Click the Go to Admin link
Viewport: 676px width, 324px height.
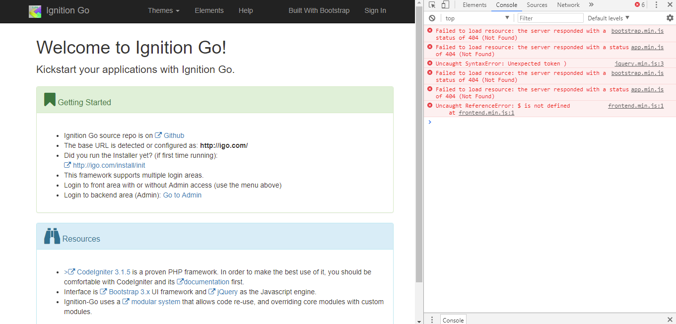182,195
